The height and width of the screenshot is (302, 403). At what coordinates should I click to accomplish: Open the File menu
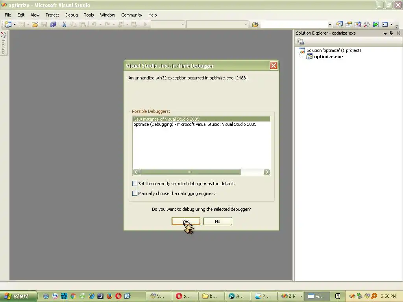[8, 15]
